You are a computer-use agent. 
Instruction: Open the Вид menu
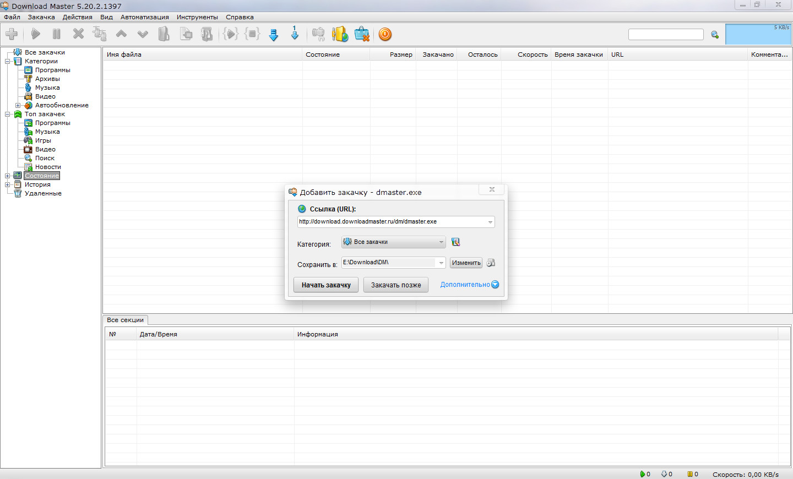point(106,17)
